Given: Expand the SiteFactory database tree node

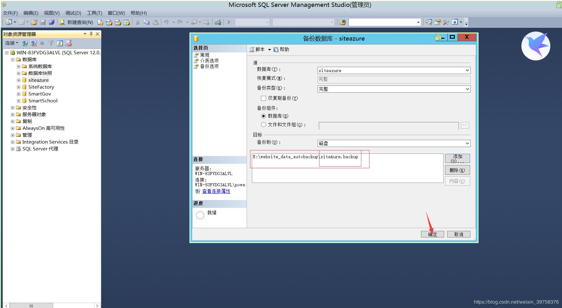Looking at the screenshot, I should (x=18, y=87).
